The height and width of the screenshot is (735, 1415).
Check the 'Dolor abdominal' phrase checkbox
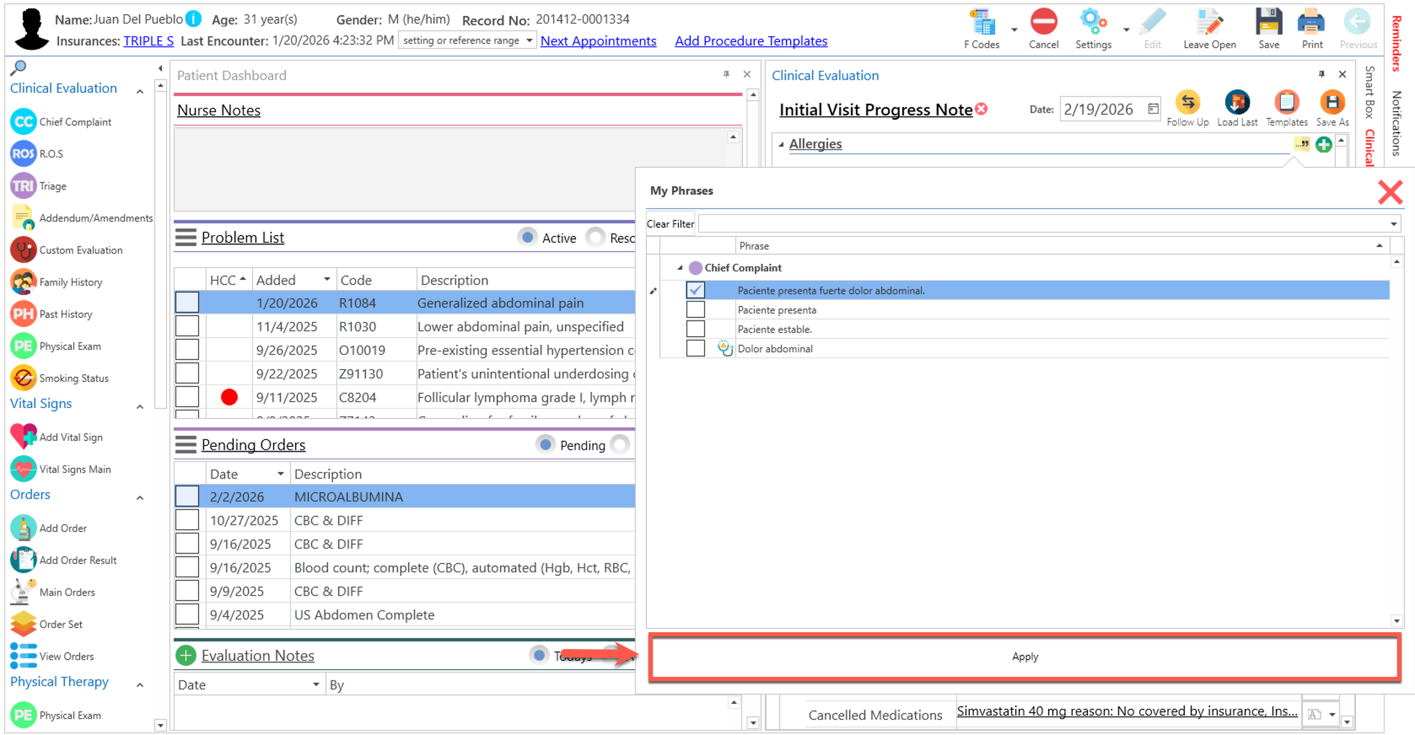coord(695,349)
